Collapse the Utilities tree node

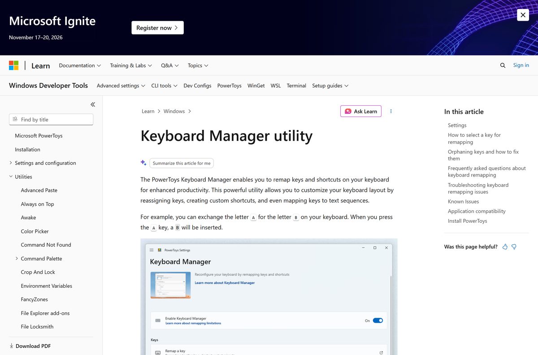coord(11,177)
